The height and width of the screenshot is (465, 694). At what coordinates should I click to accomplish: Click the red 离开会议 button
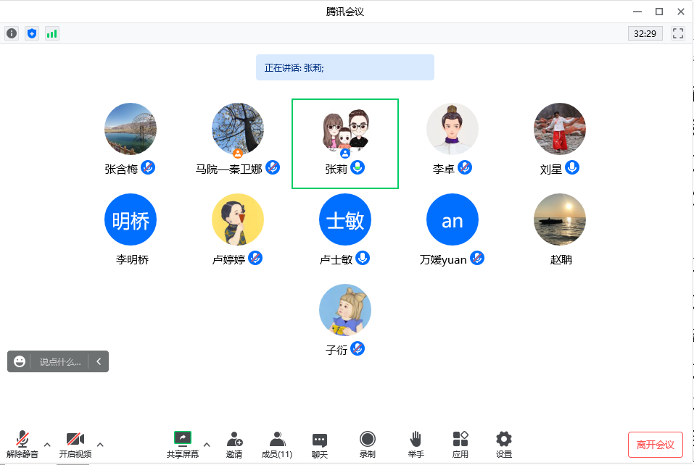(x=656, y=444)
